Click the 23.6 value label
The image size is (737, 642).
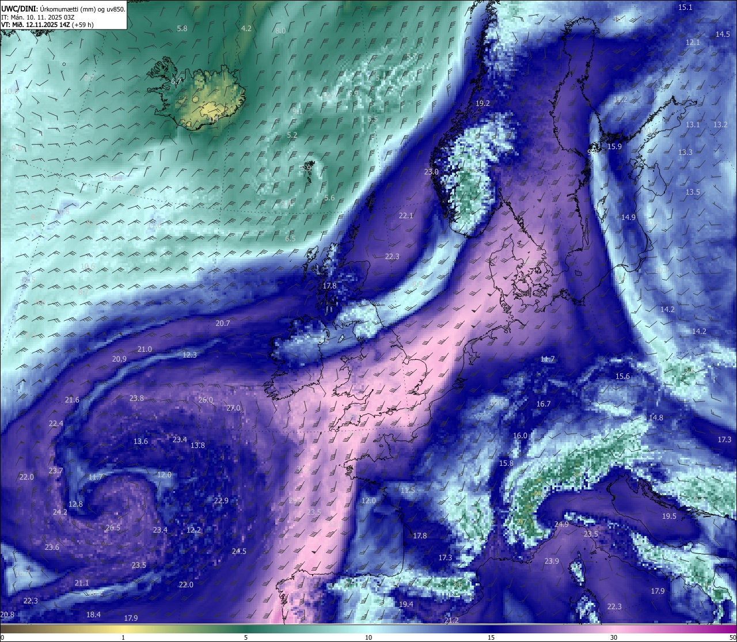point(52,547)
